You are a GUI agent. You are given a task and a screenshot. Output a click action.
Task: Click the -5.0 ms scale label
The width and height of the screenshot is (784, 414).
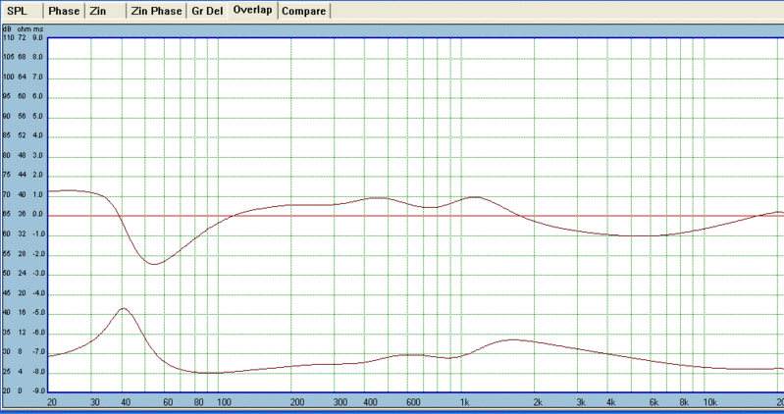tap(38, 313)
